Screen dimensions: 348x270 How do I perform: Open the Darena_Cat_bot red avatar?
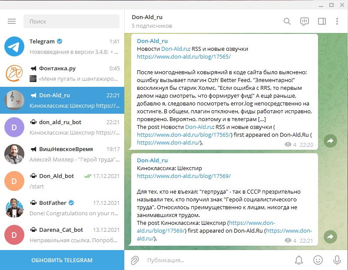pyautogui.click(x=14, y=235)
